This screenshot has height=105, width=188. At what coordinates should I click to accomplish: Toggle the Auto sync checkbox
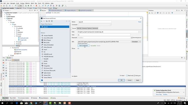(x=134, y=76)
